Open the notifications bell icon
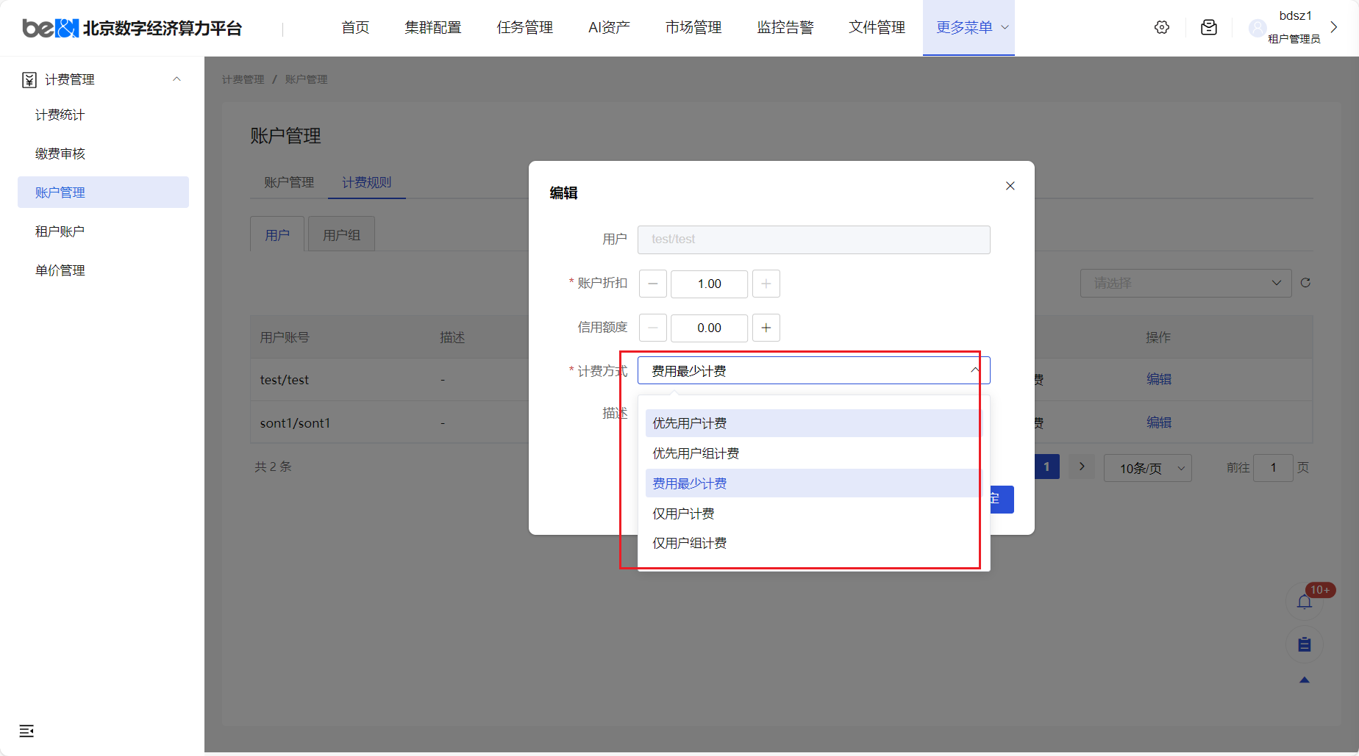This screenshot has width=1359, height=756. click(x=1305, y=602)
